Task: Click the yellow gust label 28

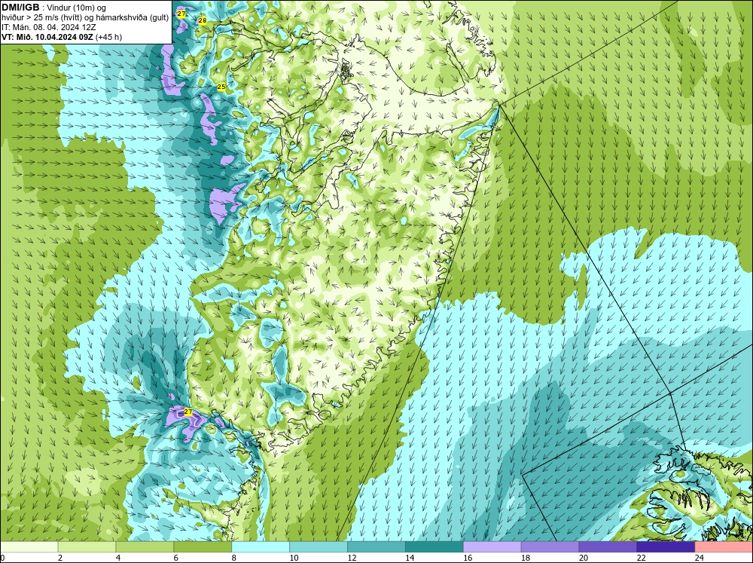Action: point(202,20)
